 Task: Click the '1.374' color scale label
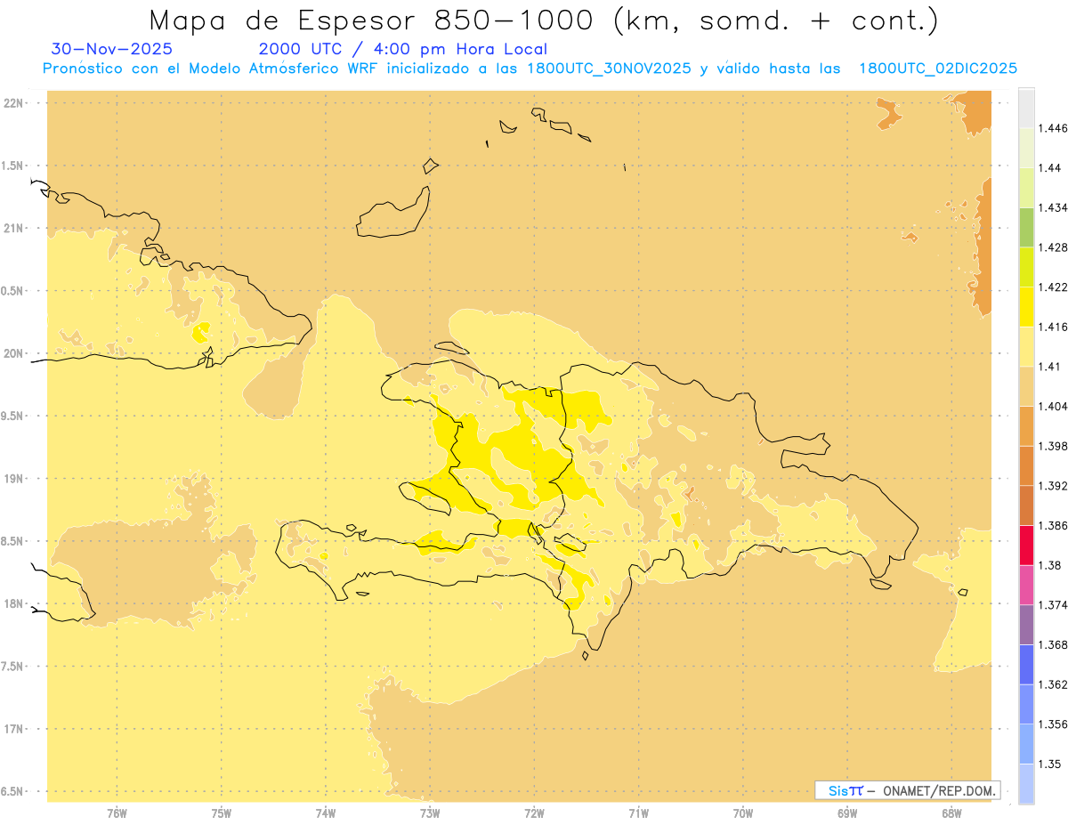(x=1052, y=604)
